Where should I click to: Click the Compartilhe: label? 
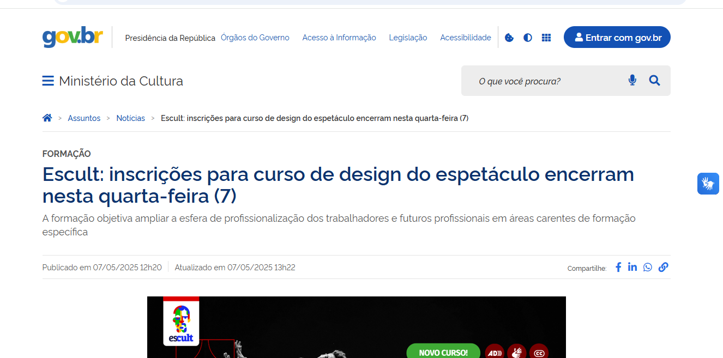(x=587, y=268)
